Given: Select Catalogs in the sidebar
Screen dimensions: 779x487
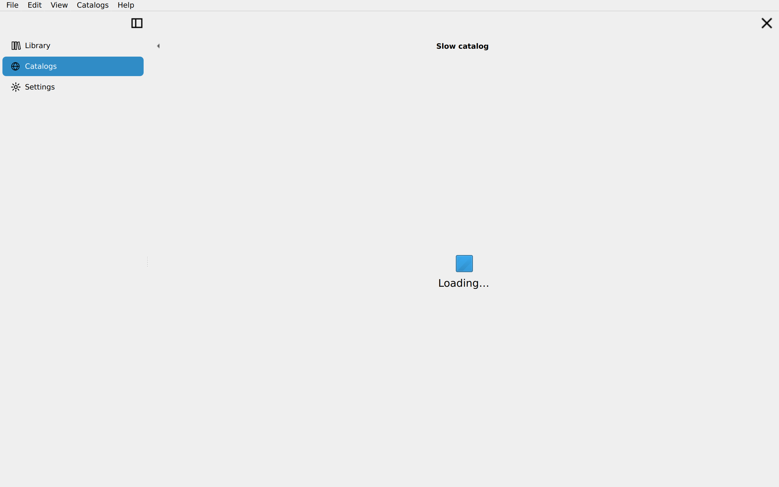Looking at the screenshot, I should pos(73,66).
